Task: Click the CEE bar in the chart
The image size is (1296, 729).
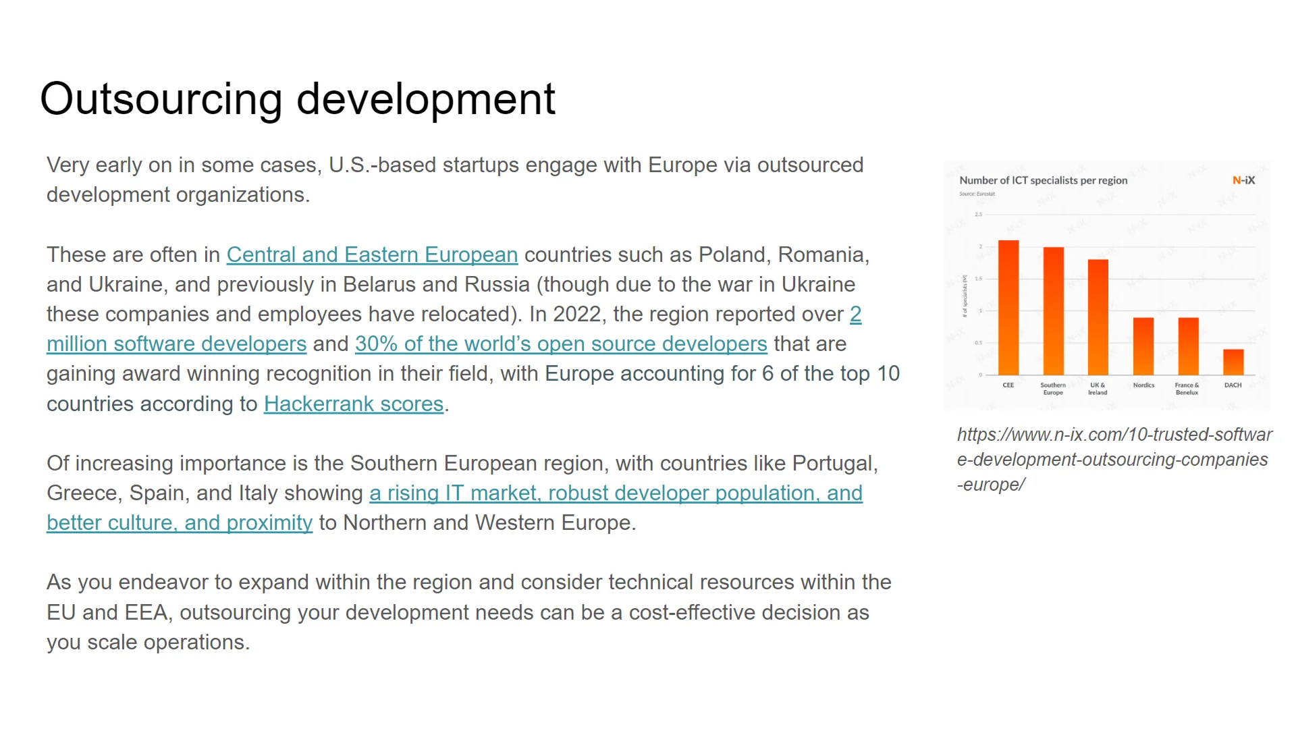Action: (1008, 307)
